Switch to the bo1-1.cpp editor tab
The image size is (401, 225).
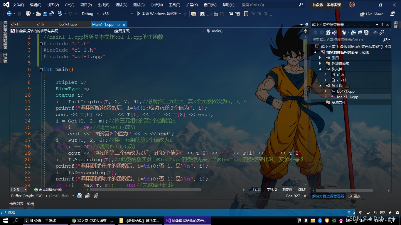click(x=68, y=24)
